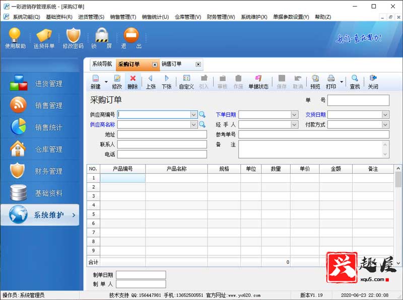Screen dimensions: 403x300
Task: Open 仓库管理 in the sidebar
Action: pos(40,149)
